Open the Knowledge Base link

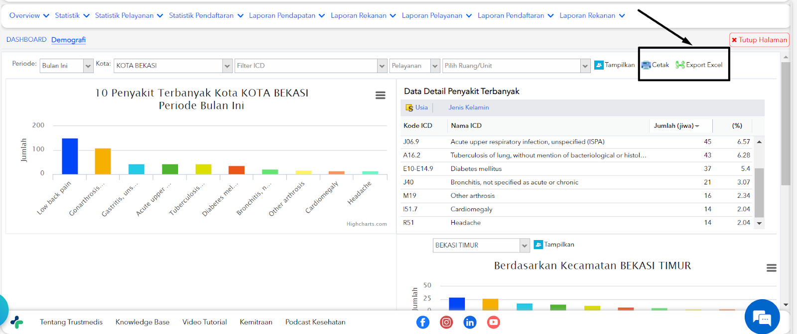pyautogui.click(x=142, y=322)
